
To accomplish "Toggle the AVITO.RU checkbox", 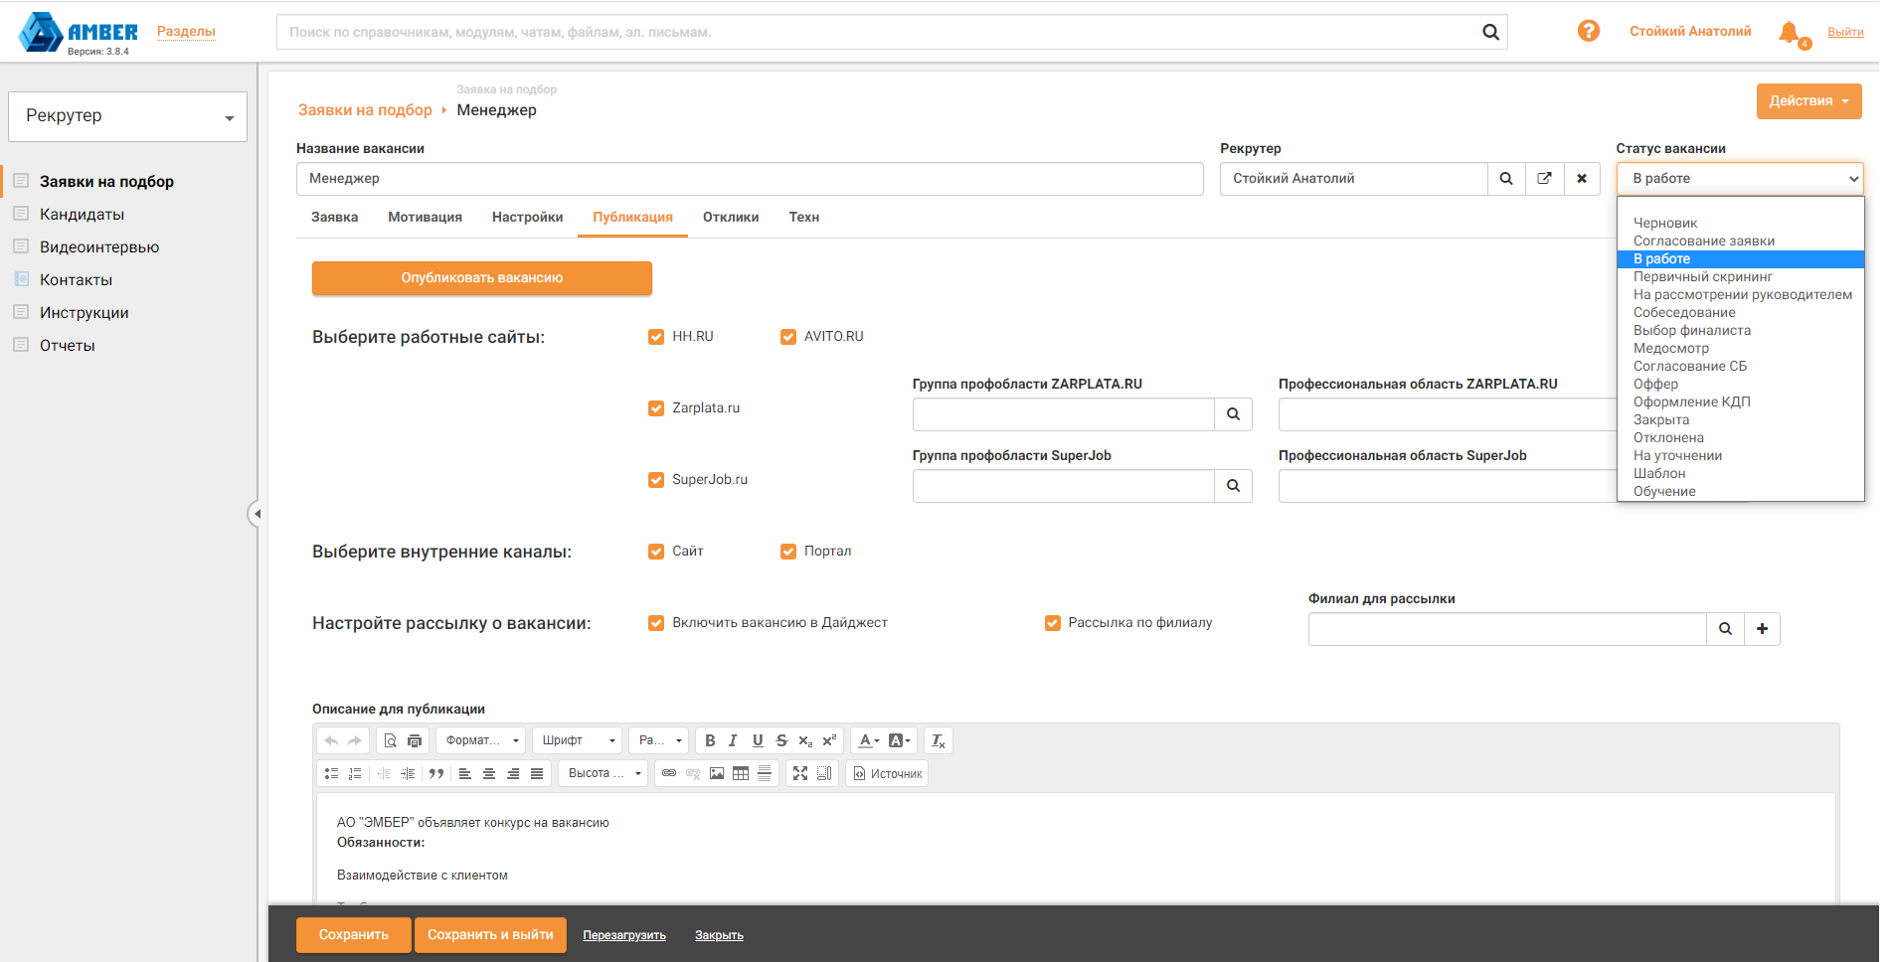I will [x=788, y=337].
